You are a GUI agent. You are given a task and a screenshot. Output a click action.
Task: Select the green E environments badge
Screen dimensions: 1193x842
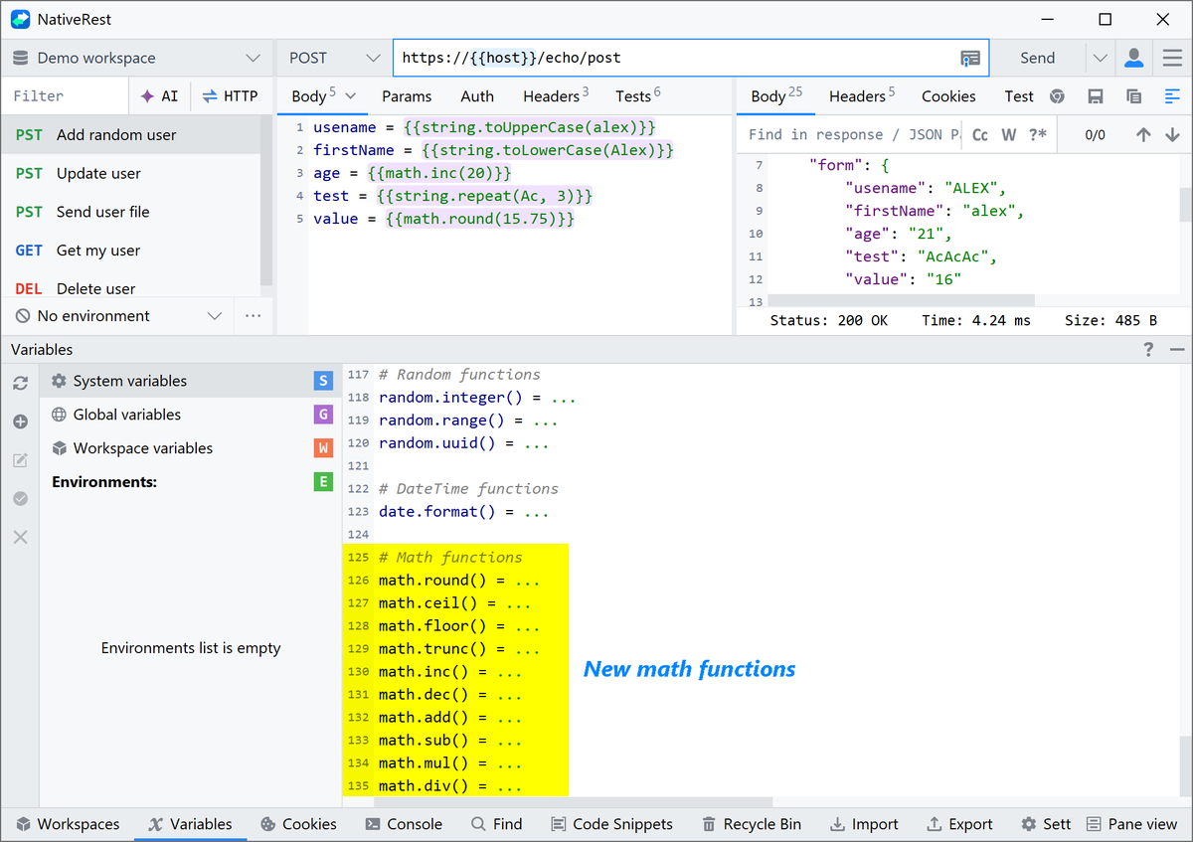(x=323, y=482)
